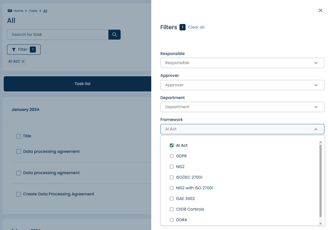Switch to the Task list tab
The image size is (328, 230).
click(82, 84)
